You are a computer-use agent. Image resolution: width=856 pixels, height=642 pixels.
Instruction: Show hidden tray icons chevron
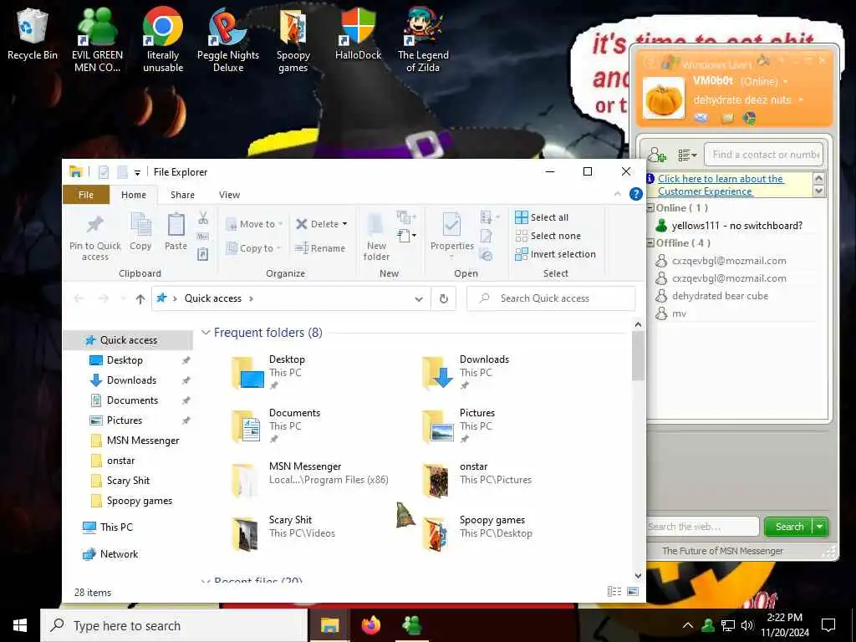688,625
